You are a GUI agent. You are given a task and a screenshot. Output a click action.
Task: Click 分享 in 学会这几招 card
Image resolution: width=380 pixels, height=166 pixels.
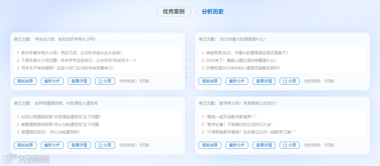pyautogui.click(x=105, y=81)
